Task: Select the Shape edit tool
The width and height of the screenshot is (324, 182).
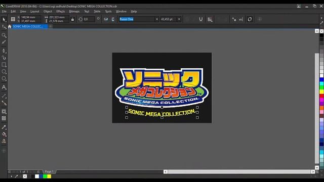Action: (x=4, y=26)
